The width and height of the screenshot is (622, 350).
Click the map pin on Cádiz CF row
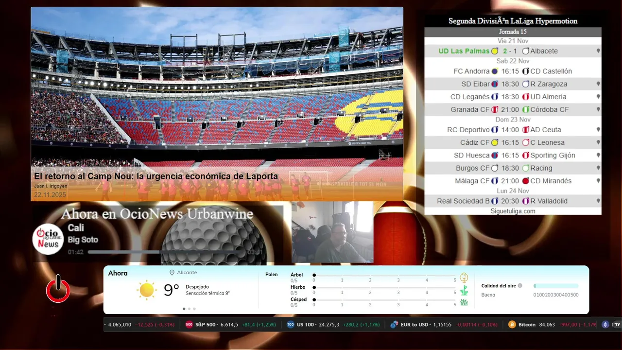click(x=598, y=143)
